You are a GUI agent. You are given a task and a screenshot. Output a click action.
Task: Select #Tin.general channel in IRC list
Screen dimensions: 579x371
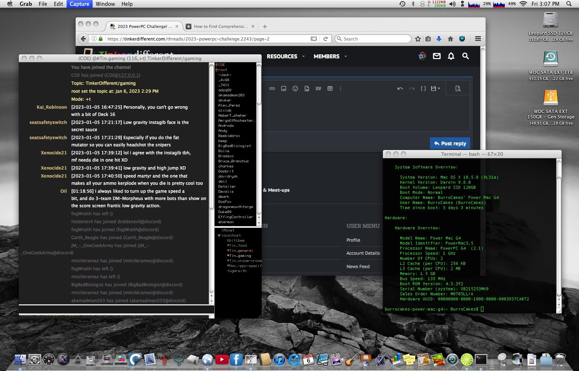pyautogui.click(x=240, y=251)
